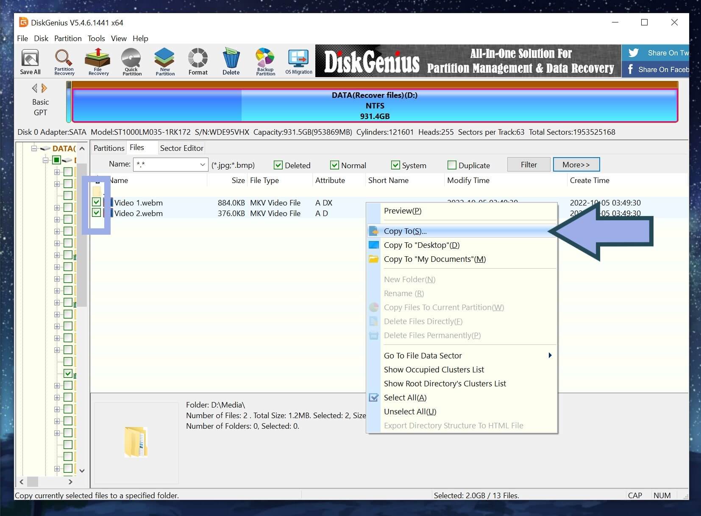Click the tree horizontal scroll right arrow
This screenshot has width=701, height=516.
(x=70, y=482)
